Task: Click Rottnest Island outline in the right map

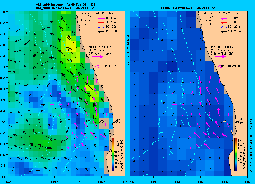Action: click(224, 121)
